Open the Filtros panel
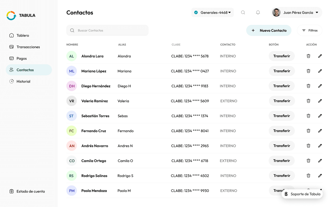Screen dimensions: 332x207 pos(309,30)
